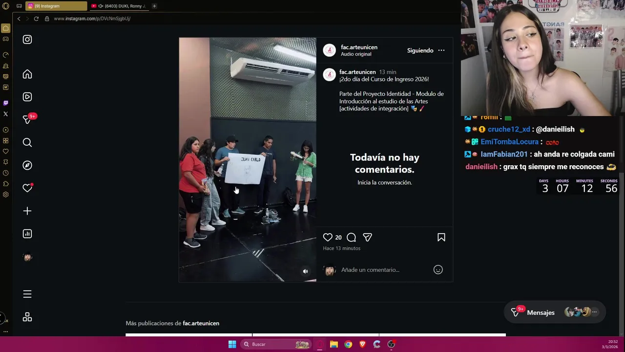
Task: Toggle the video sound speaker button
Action: 305,271
